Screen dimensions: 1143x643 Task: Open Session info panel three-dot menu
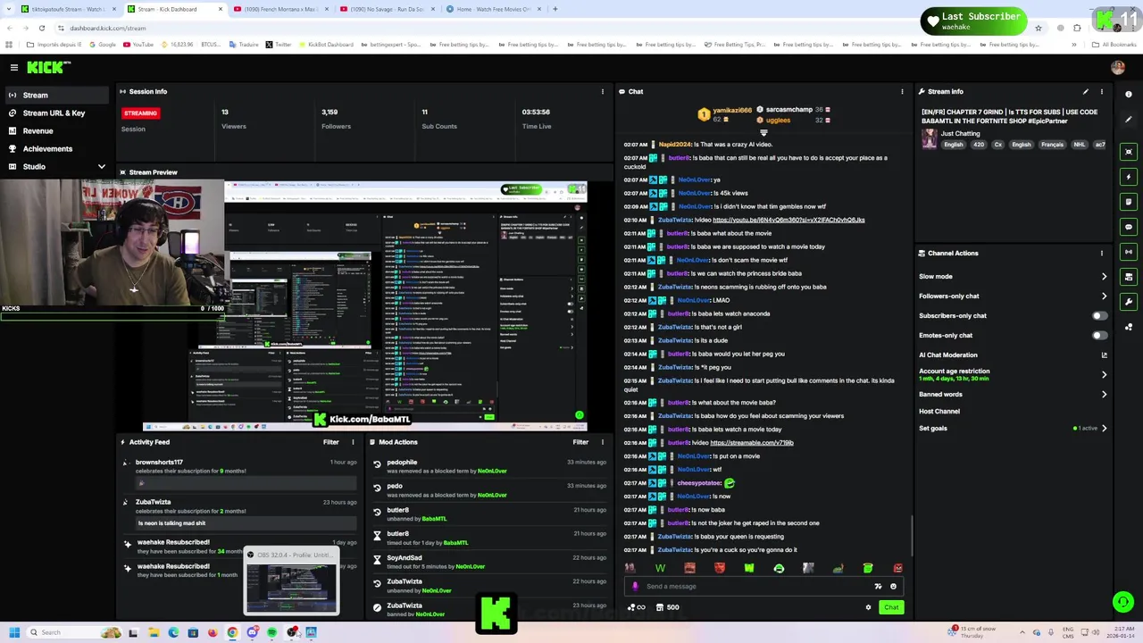pos(603,91)
